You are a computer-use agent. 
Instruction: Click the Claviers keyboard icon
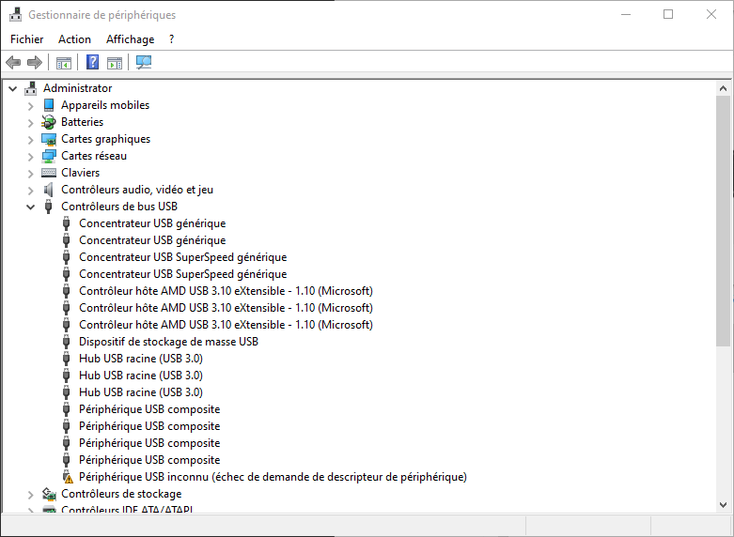pos(49,173)
